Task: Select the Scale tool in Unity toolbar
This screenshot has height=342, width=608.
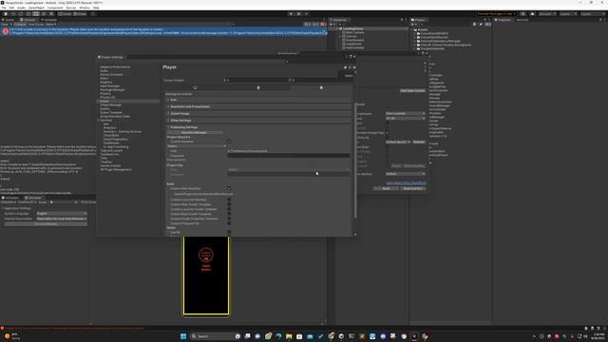Action: (28, 14)
